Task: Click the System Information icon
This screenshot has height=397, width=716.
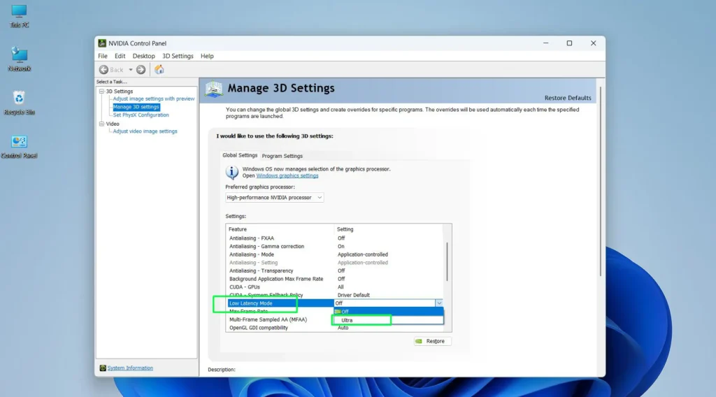Action: point(103,368)
